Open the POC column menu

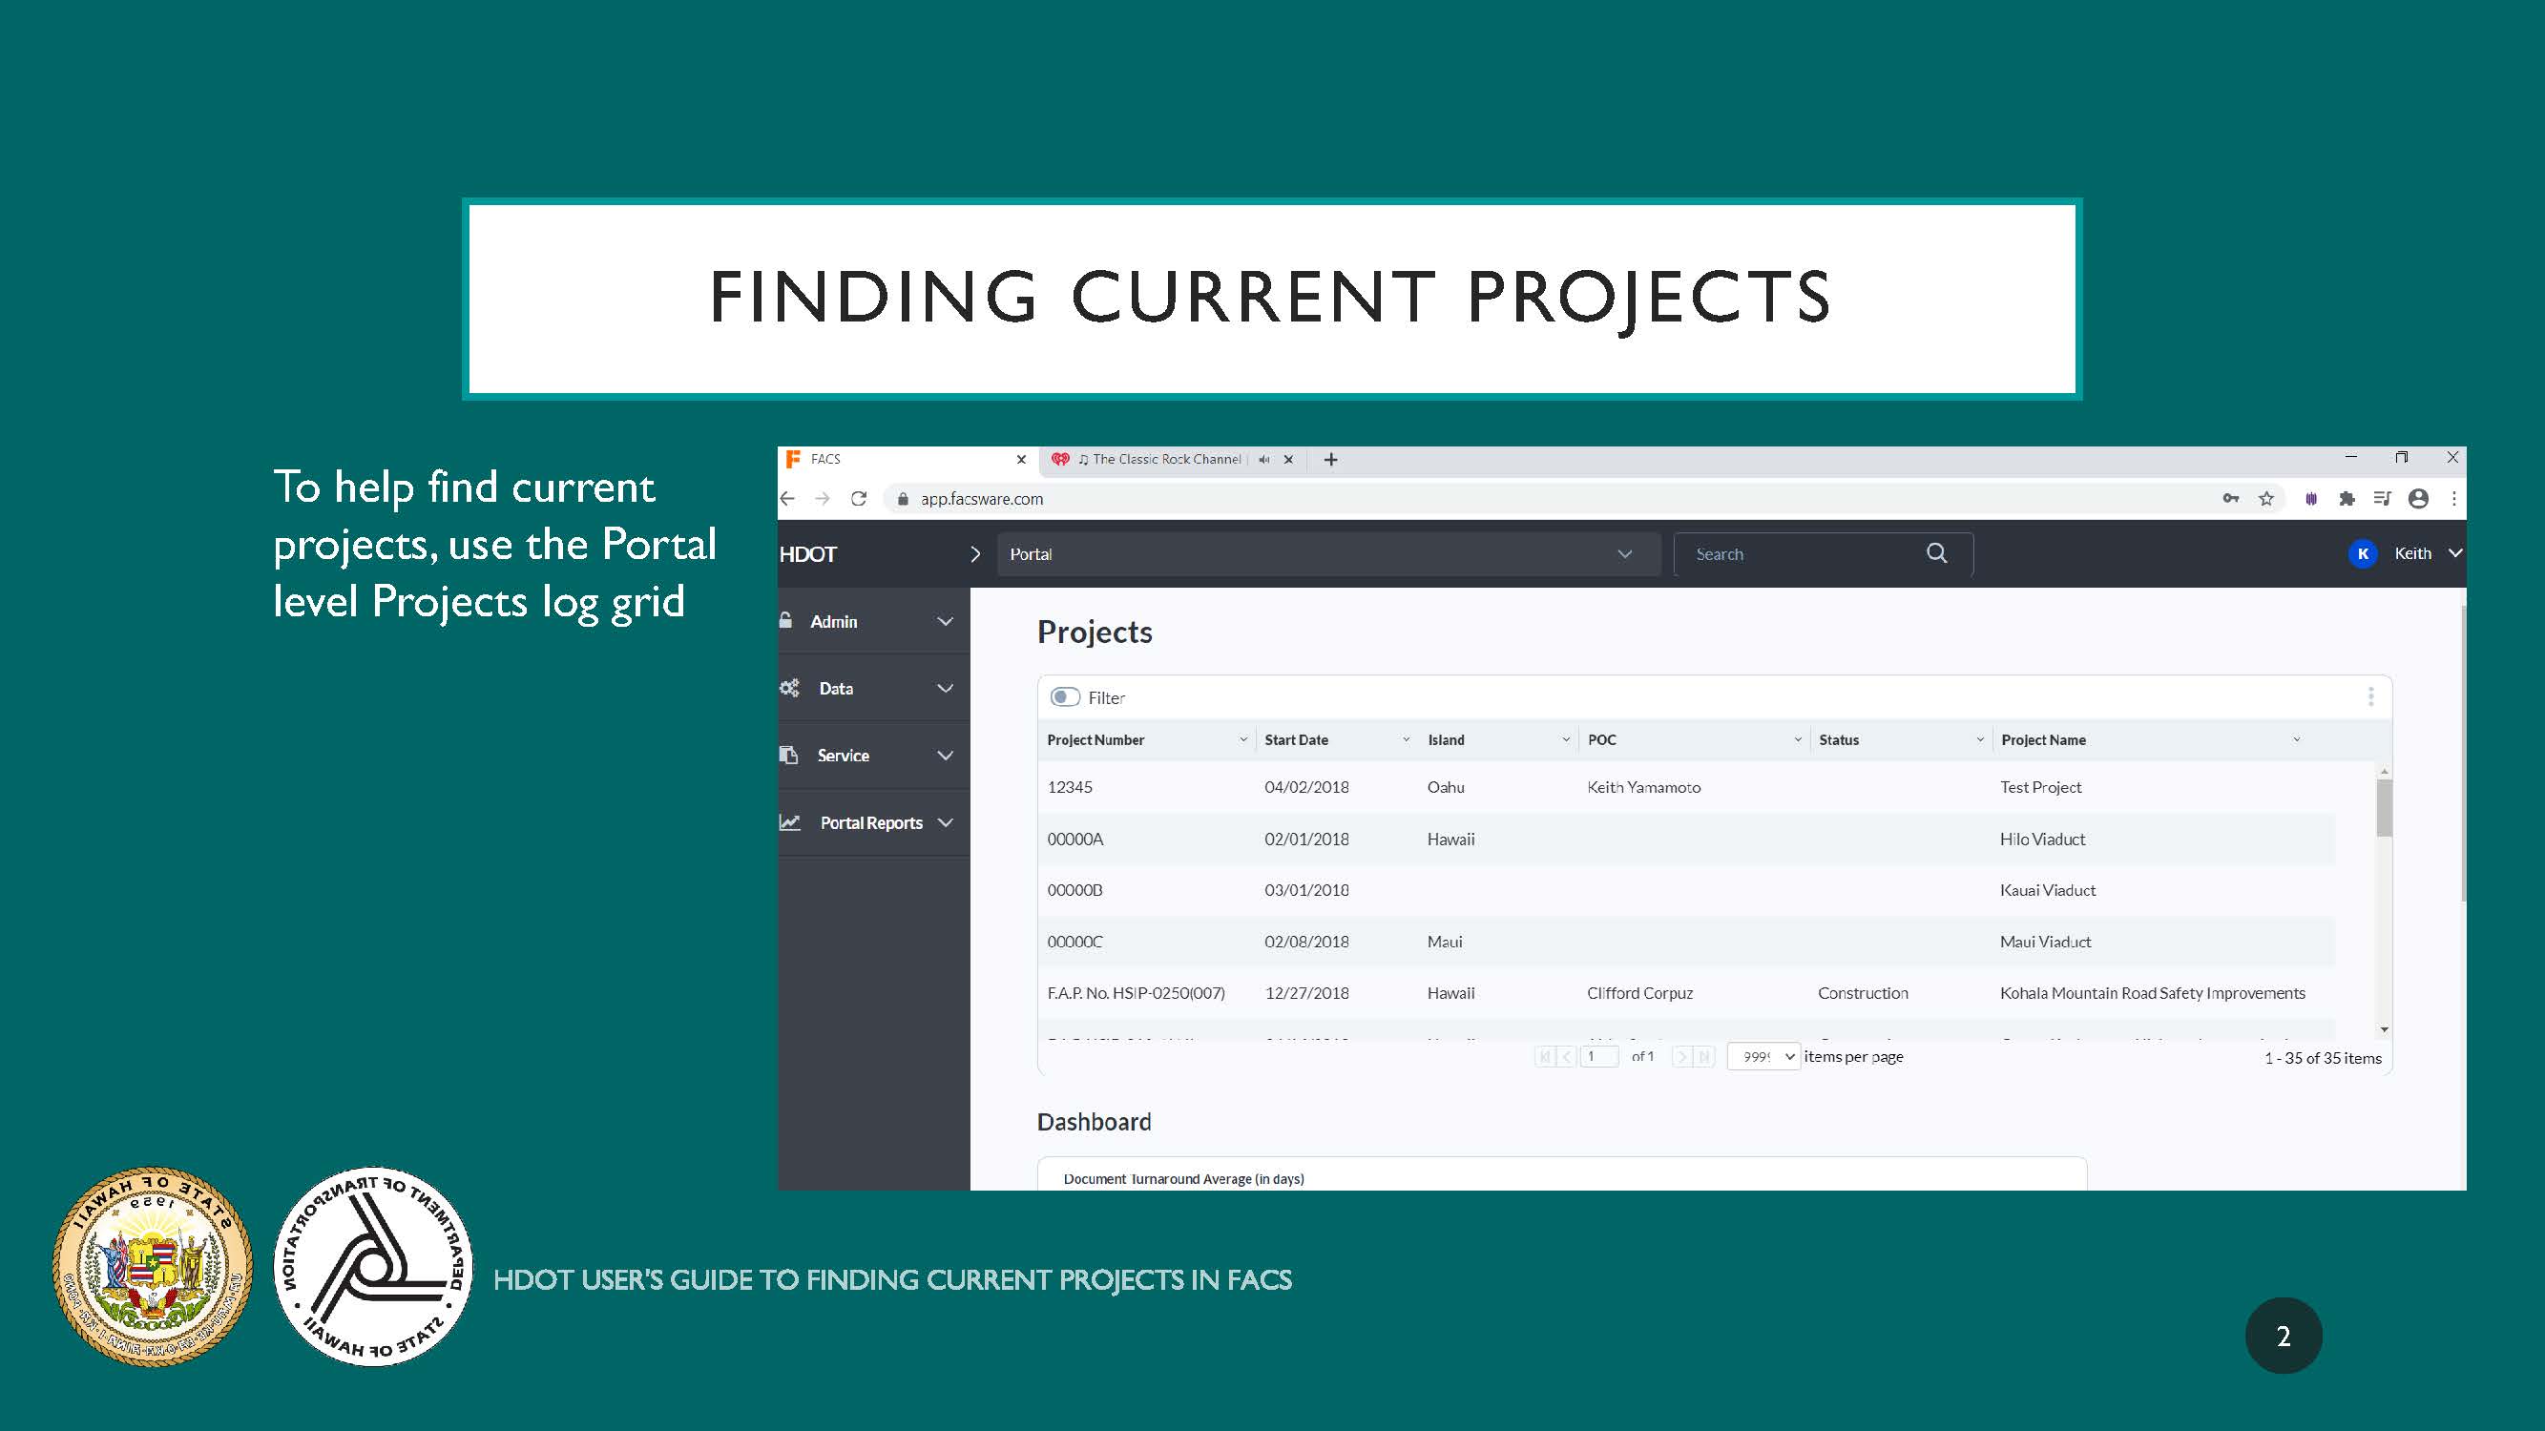pyautogui.click(x=1798, y=739)
